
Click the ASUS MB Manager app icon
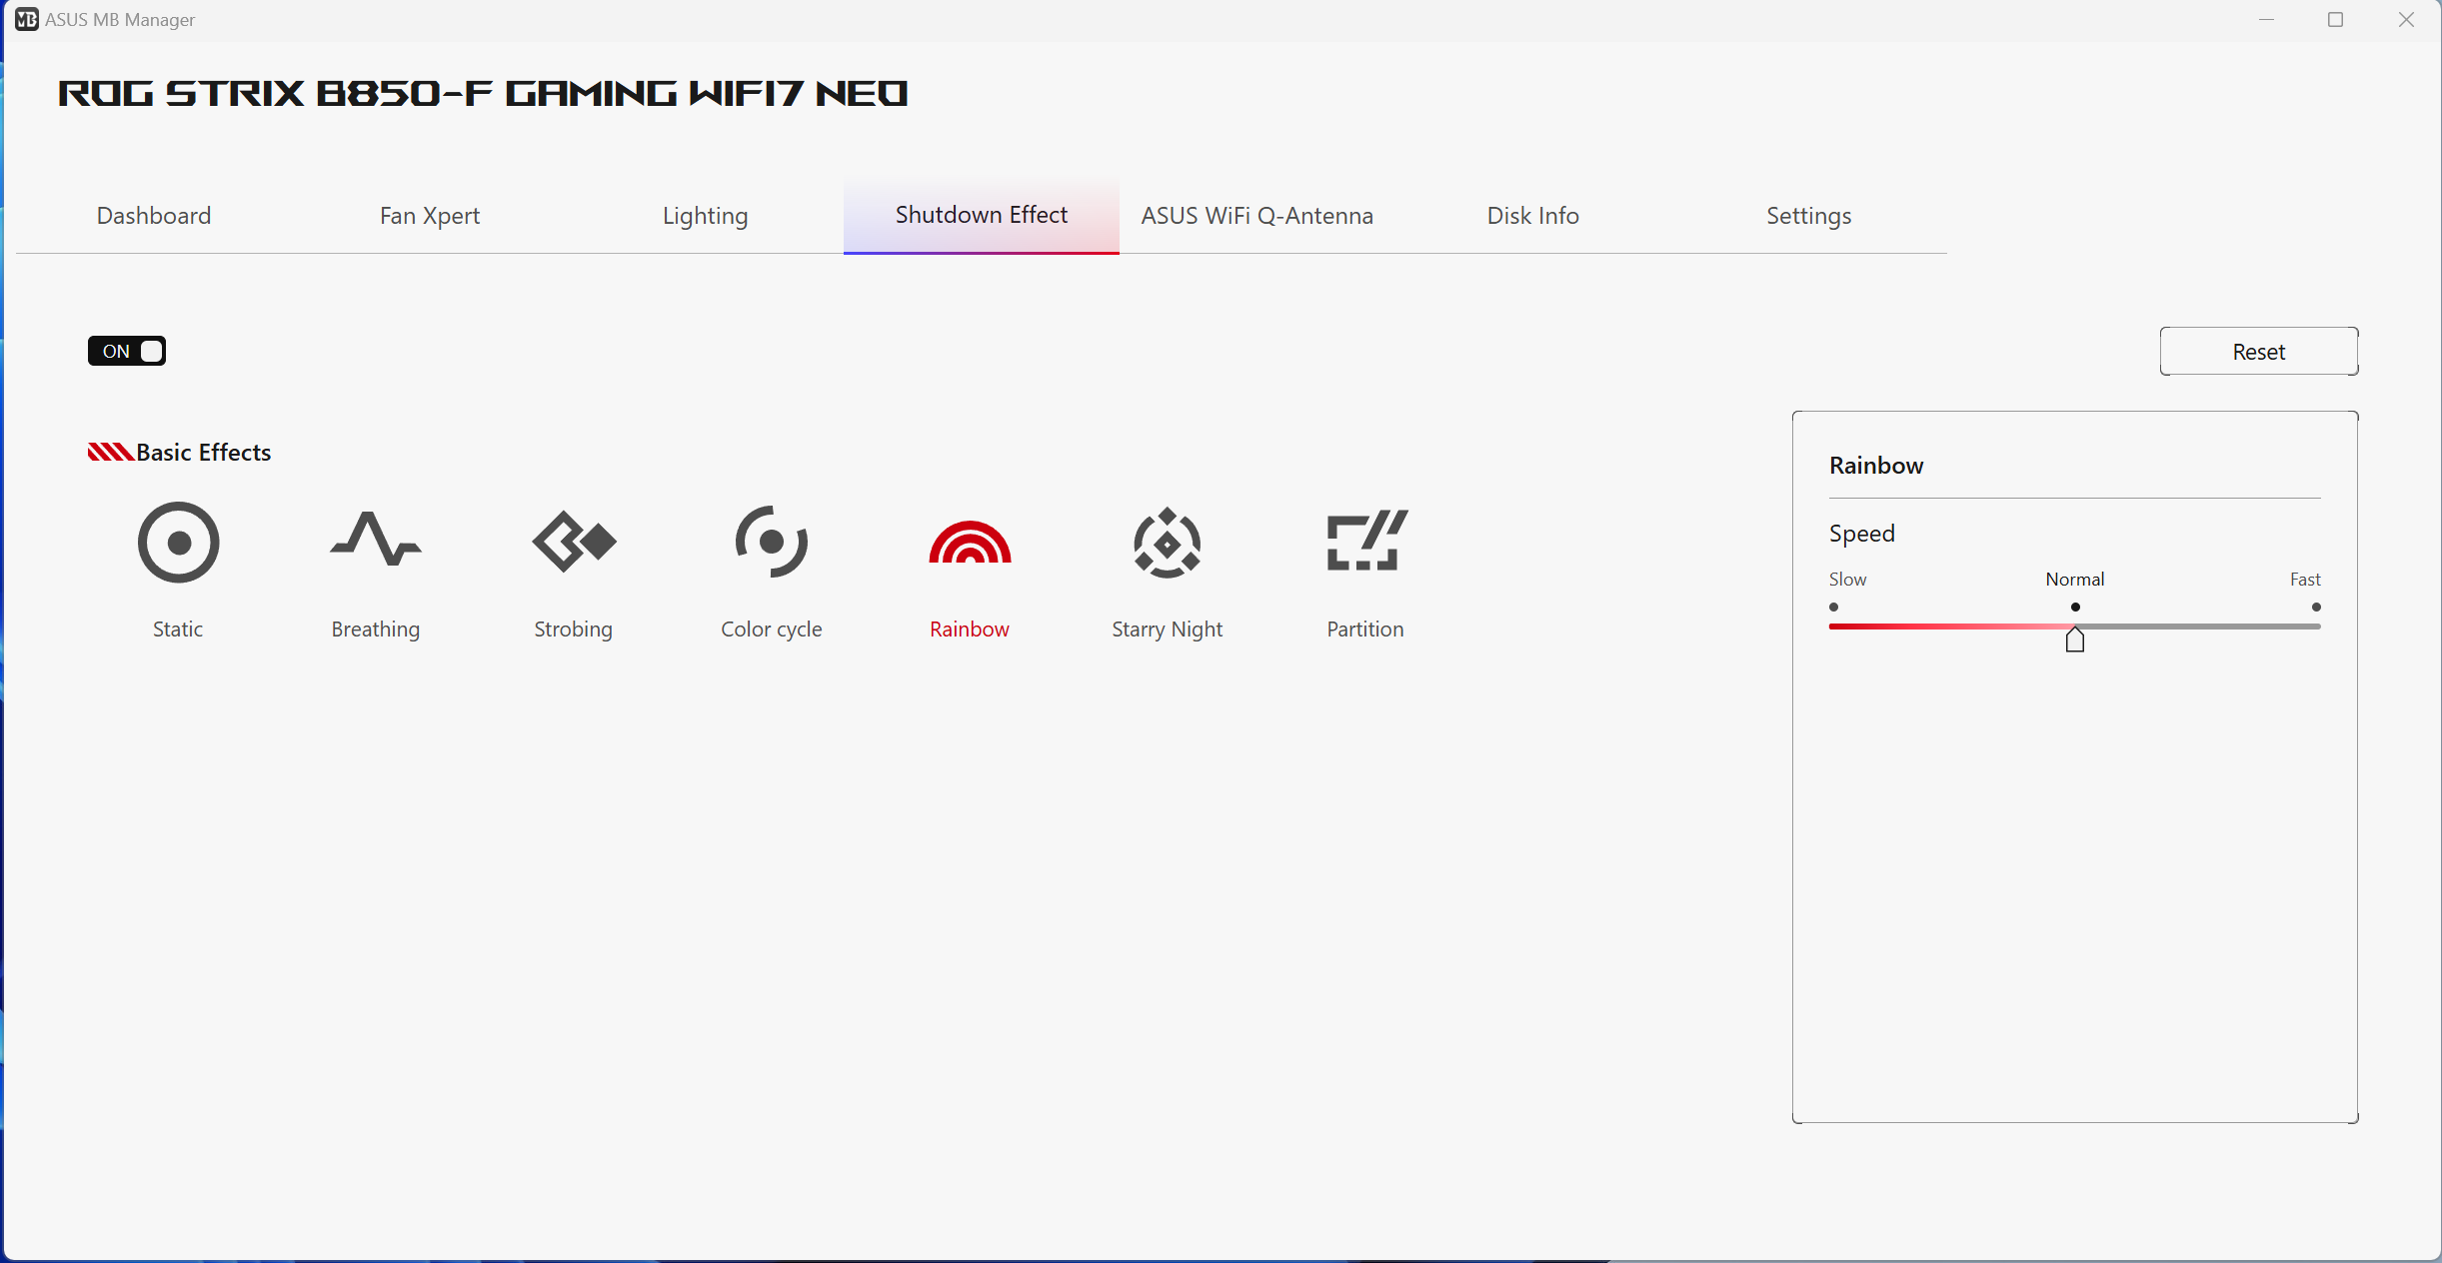27,20
